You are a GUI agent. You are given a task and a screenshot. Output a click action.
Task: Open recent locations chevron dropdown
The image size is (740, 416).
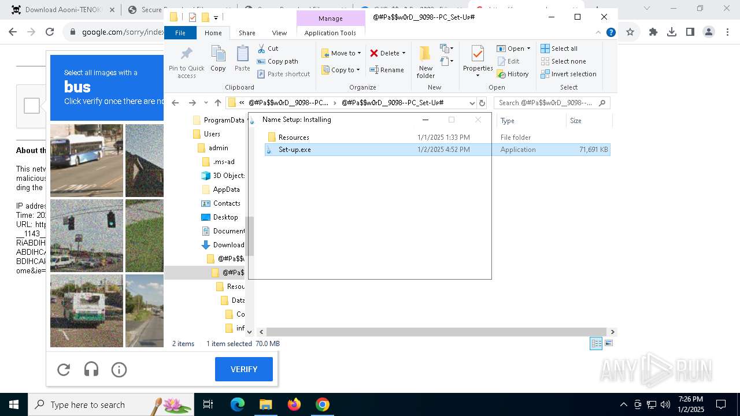tap(206, 103)
